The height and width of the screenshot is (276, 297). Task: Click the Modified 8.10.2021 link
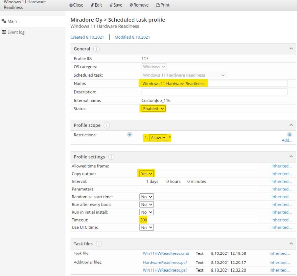[132, 37]
